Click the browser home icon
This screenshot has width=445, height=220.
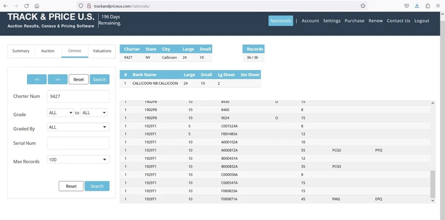tap(37, 6)
